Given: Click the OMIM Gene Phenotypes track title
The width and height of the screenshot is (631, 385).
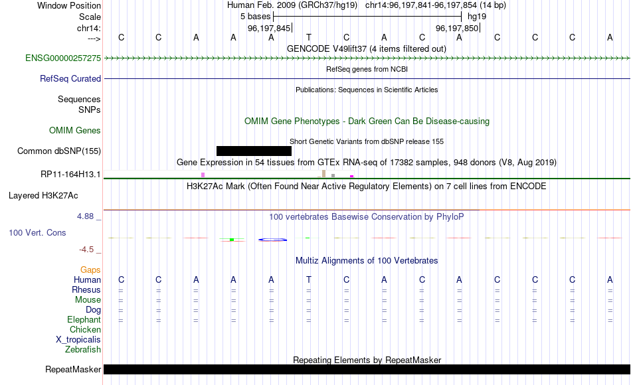Looking at the screenshot, I should pyautogui.click(x=367, y=121).
